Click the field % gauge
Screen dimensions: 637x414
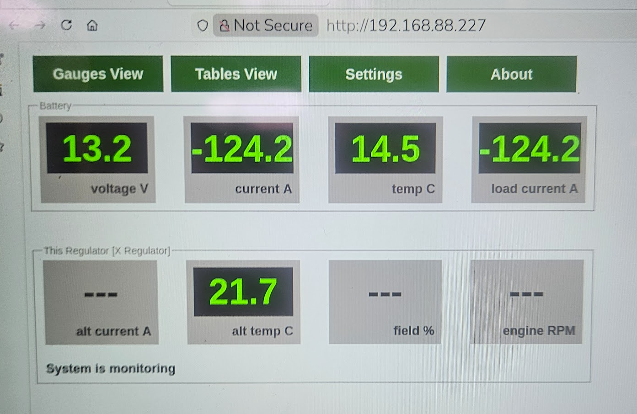[x=385, y=302]
